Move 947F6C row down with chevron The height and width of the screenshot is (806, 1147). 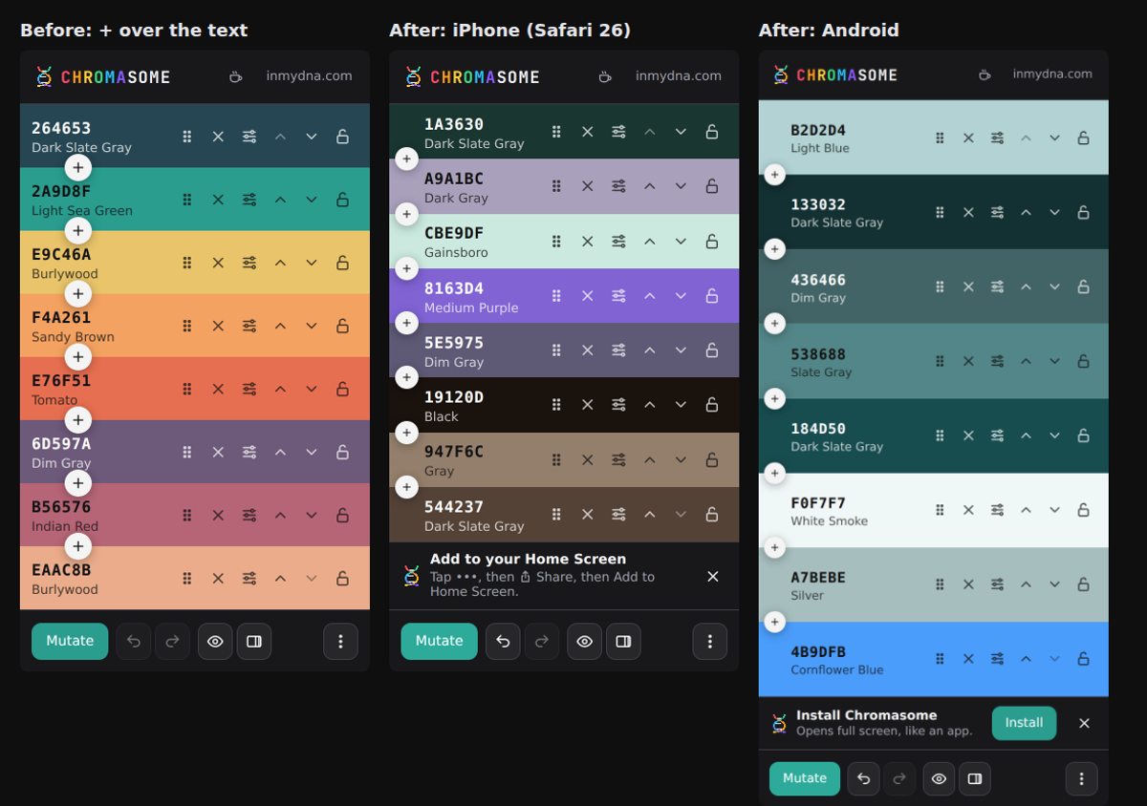coord(681,459)
